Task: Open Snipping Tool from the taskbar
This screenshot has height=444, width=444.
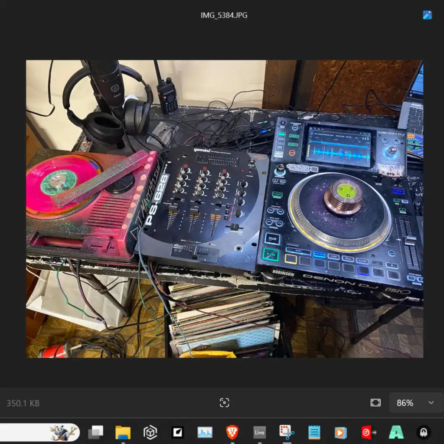Action: coord(287,432)
